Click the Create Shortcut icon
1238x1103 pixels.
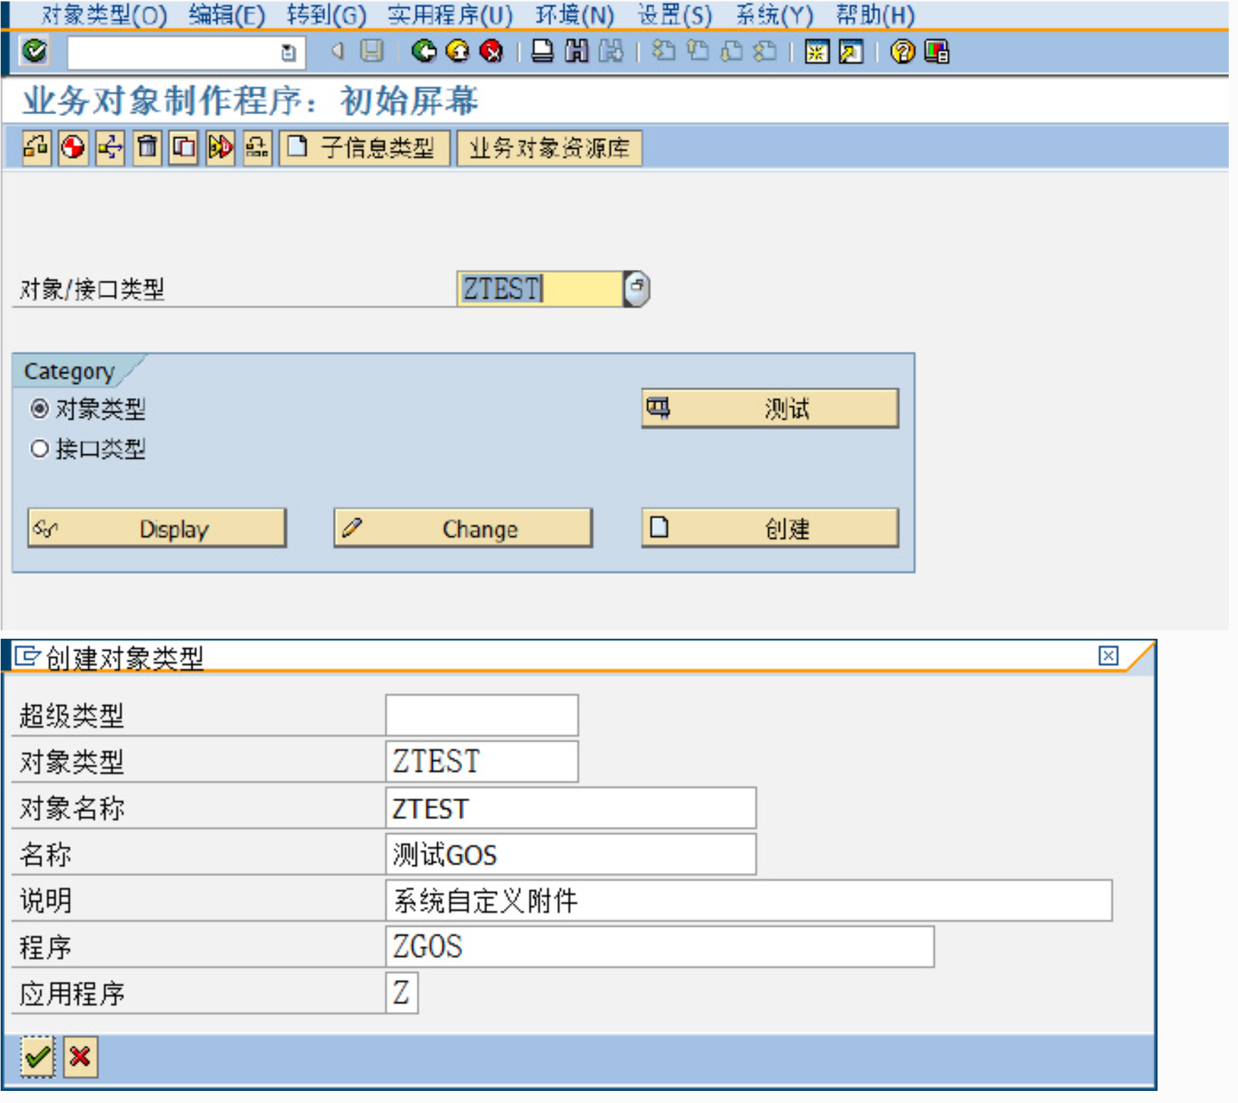(x=851, y=51)
